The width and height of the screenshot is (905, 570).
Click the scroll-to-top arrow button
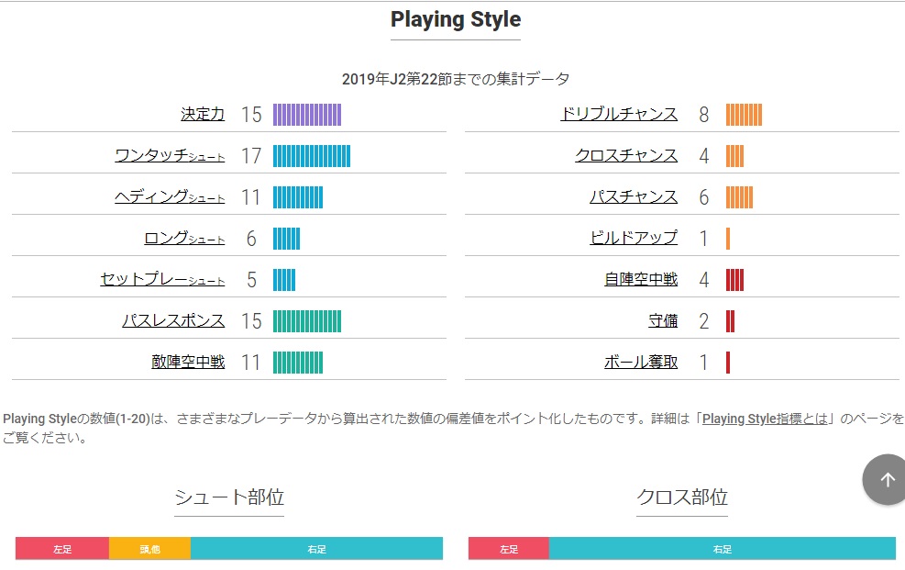point(886,479)
